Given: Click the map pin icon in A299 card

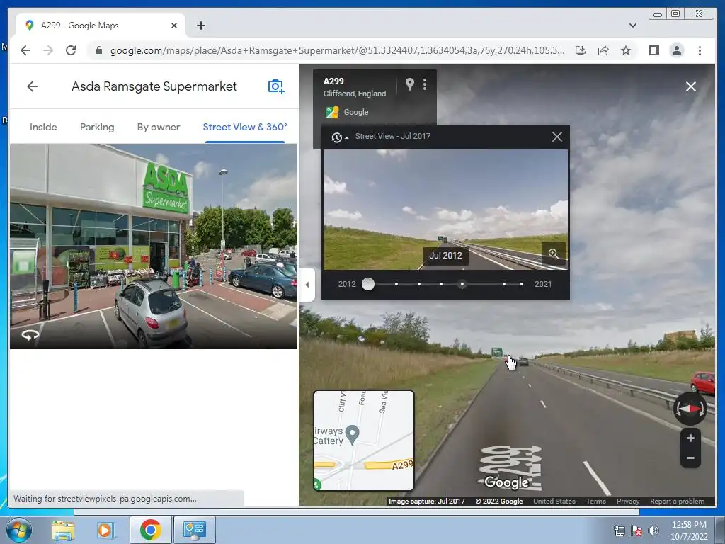Looking at the screenshot, I should click(410, 84).
